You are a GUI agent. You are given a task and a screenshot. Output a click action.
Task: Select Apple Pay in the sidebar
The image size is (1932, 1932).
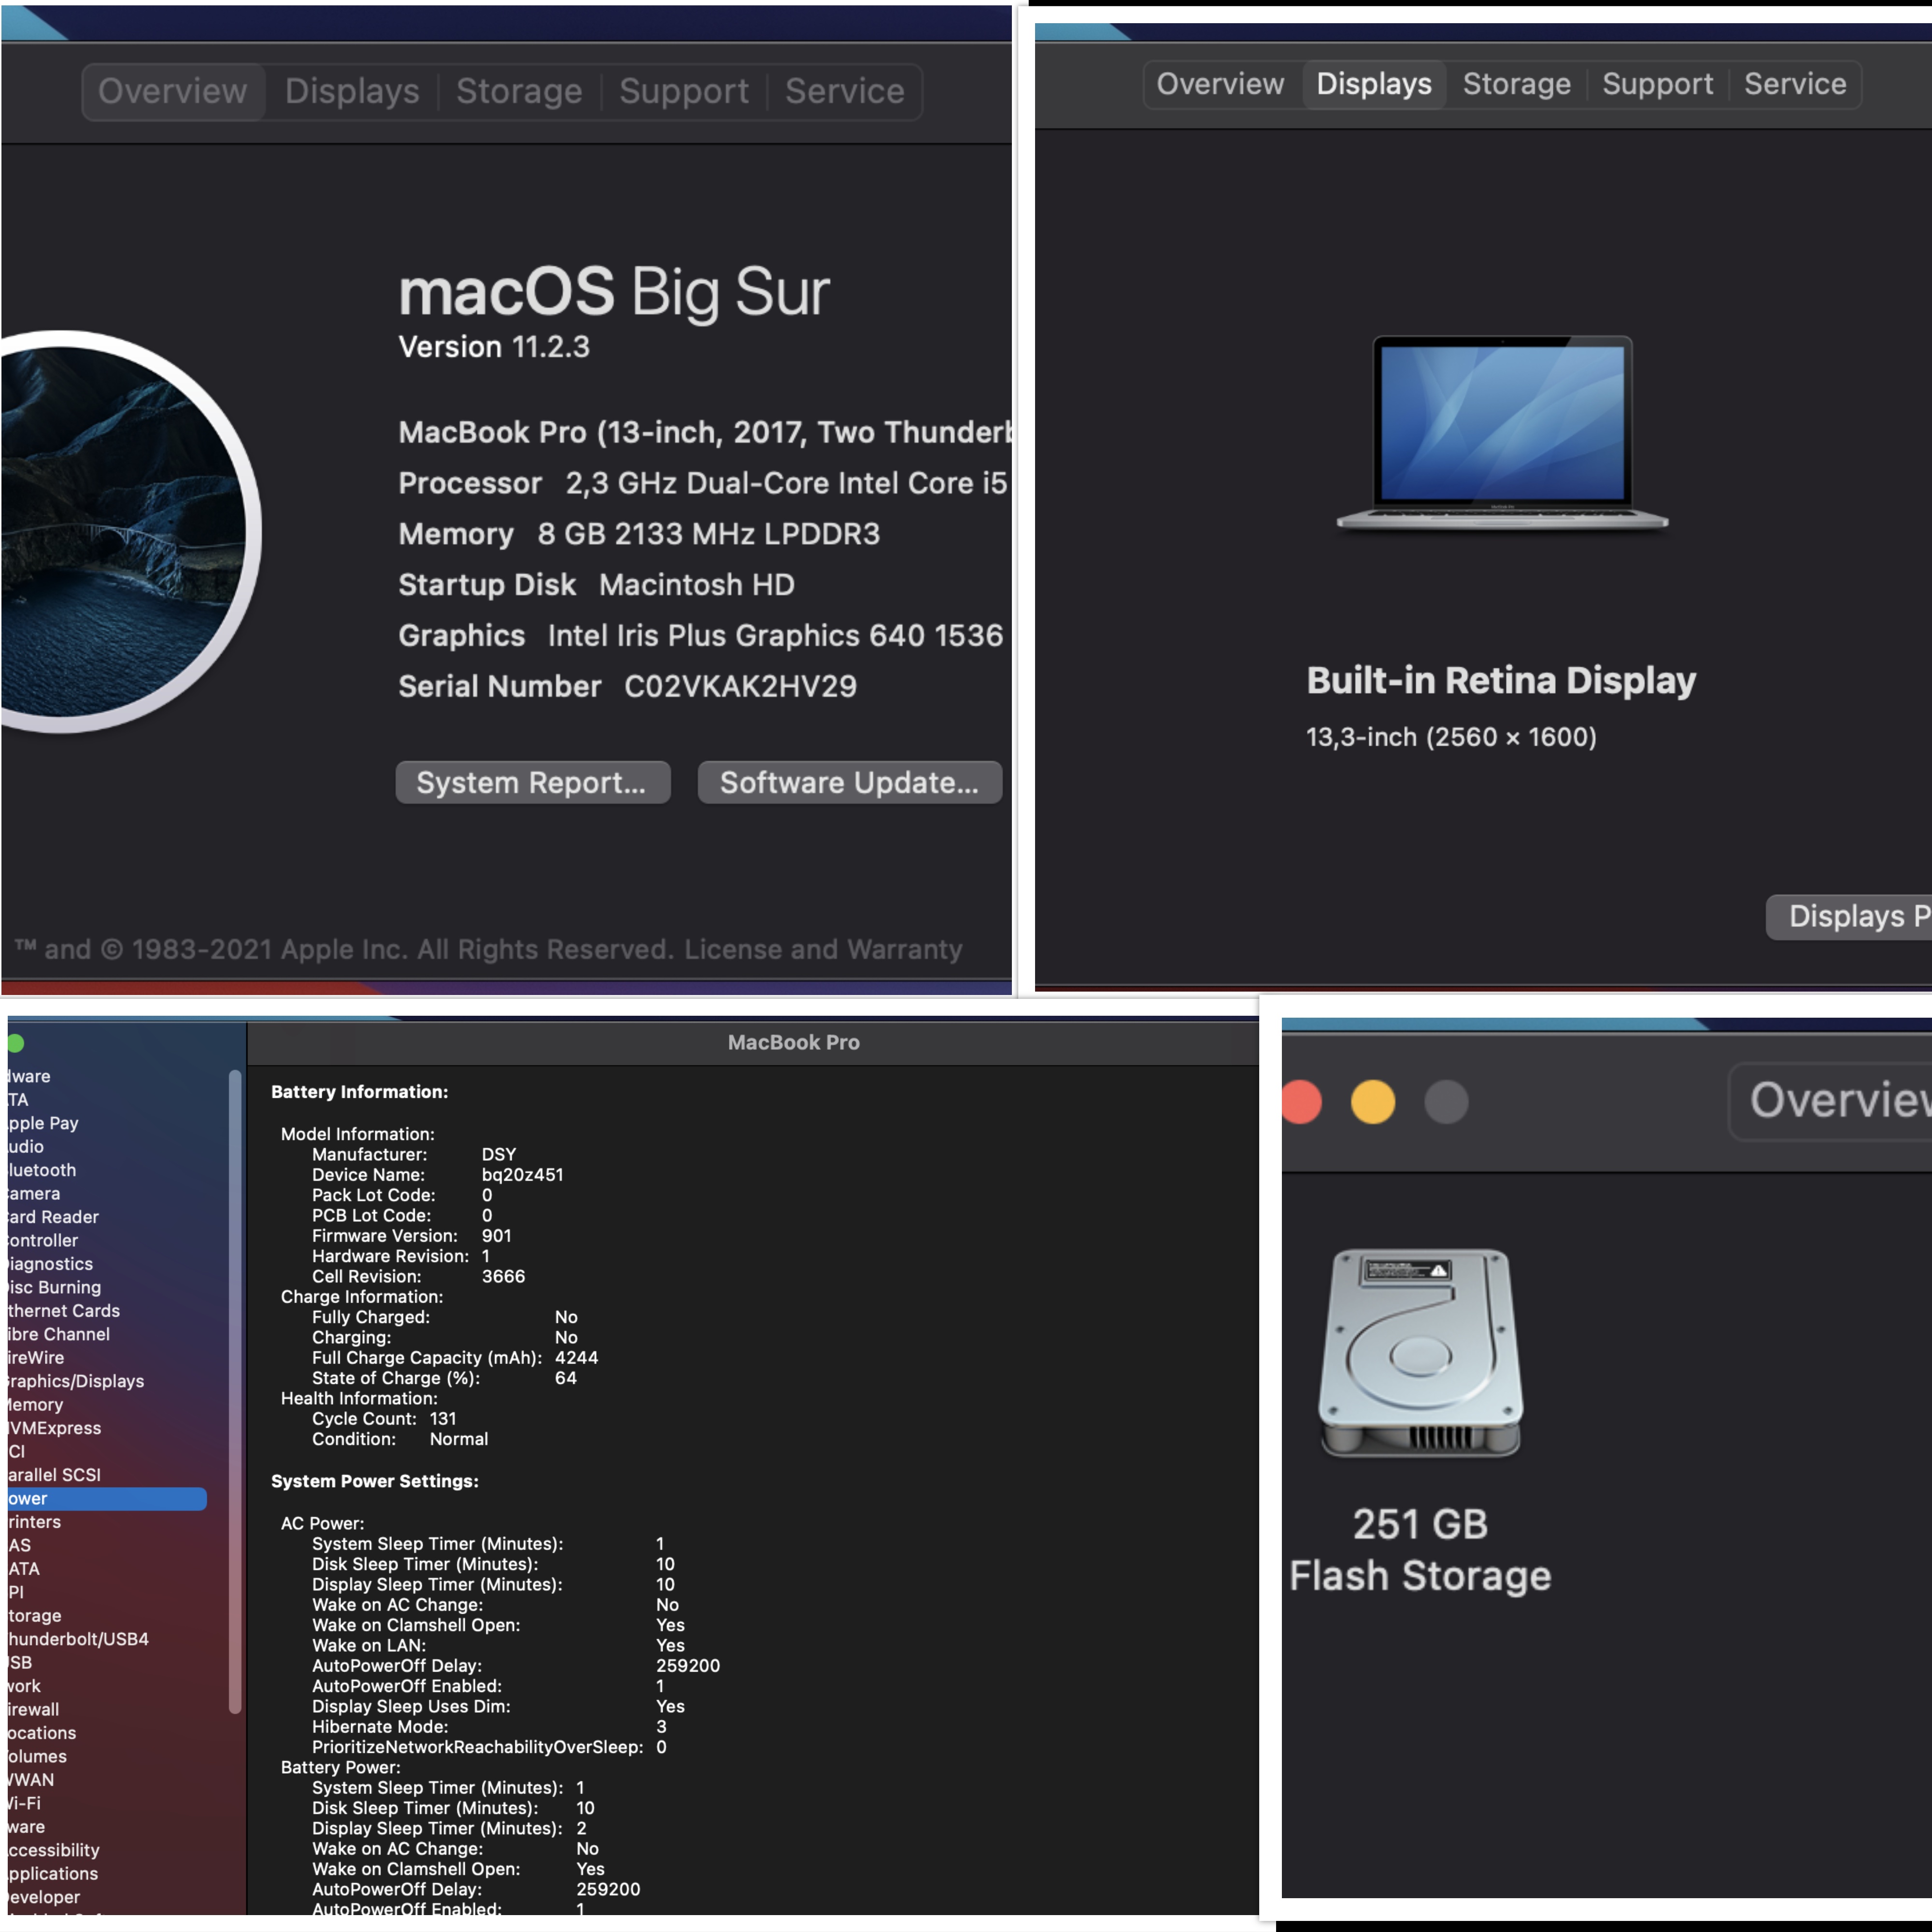pyautogui.click(x=43, y=1123)
